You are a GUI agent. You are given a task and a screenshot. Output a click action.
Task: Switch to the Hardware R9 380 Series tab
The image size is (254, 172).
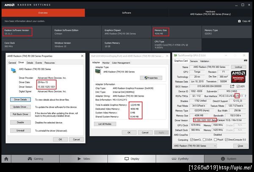[210, 13]
